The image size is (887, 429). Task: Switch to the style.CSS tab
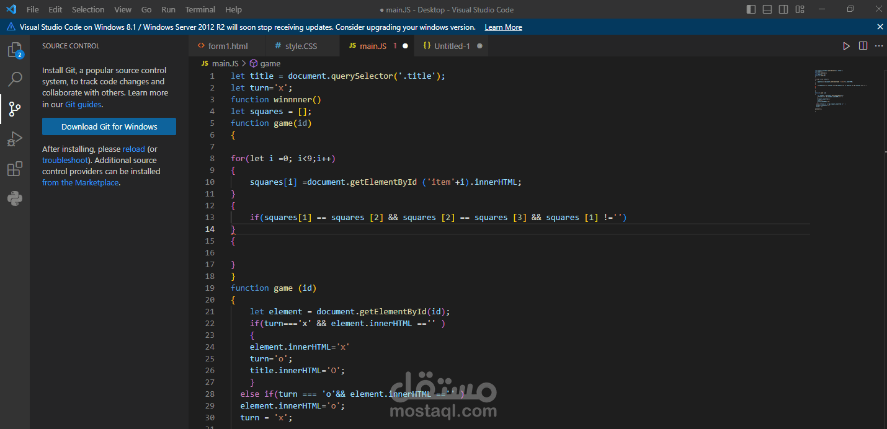pos(302,46)
